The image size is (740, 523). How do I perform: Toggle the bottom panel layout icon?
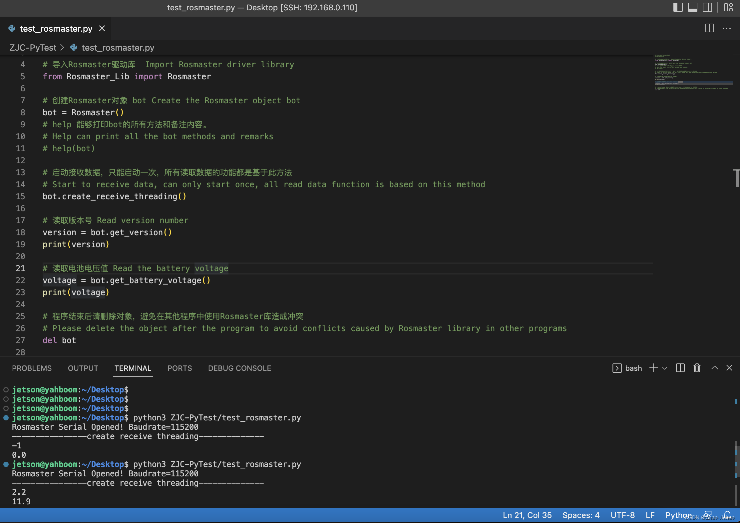coord(693,7)
